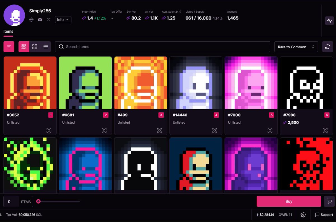Click the #7988 price 2,500

291,122
